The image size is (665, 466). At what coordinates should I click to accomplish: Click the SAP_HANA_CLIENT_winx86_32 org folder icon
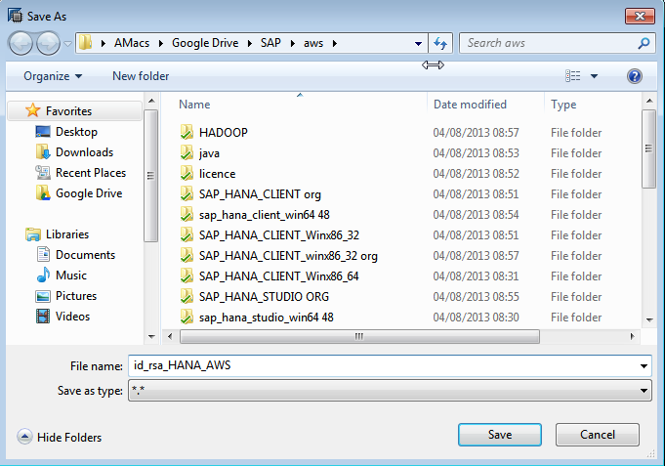187,256
